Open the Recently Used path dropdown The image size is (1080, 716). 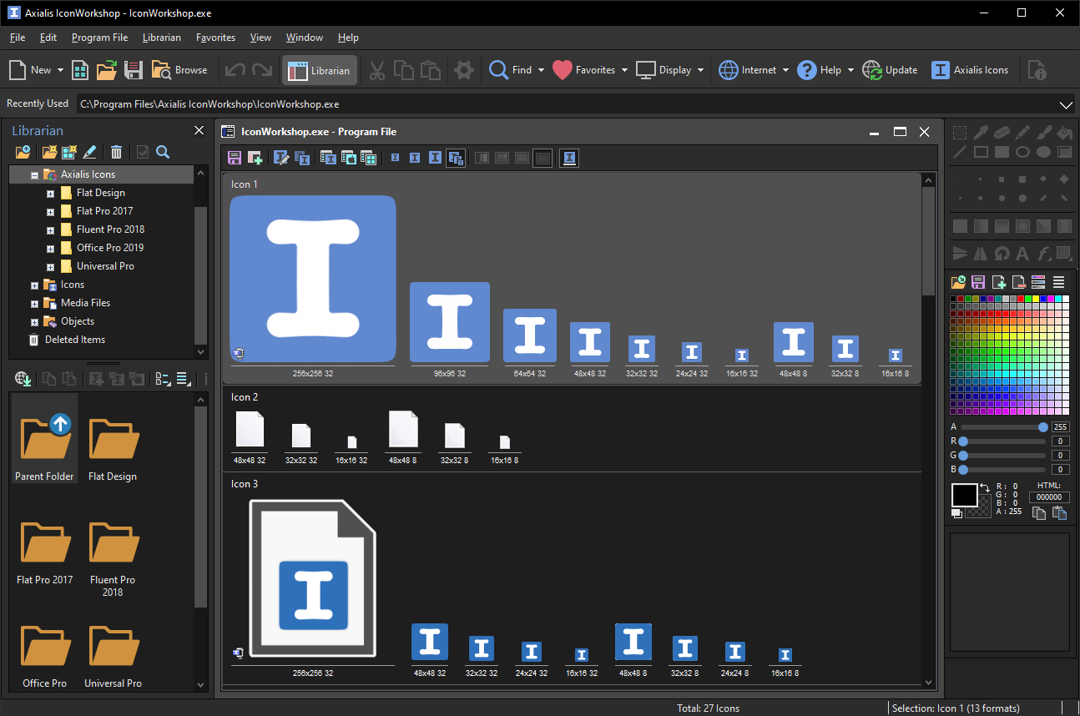point(1066,104)
